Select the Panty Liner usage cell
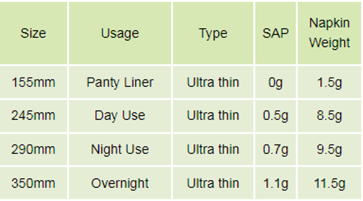The width and height of the screenshot is (363, 201). click(120, 82)
